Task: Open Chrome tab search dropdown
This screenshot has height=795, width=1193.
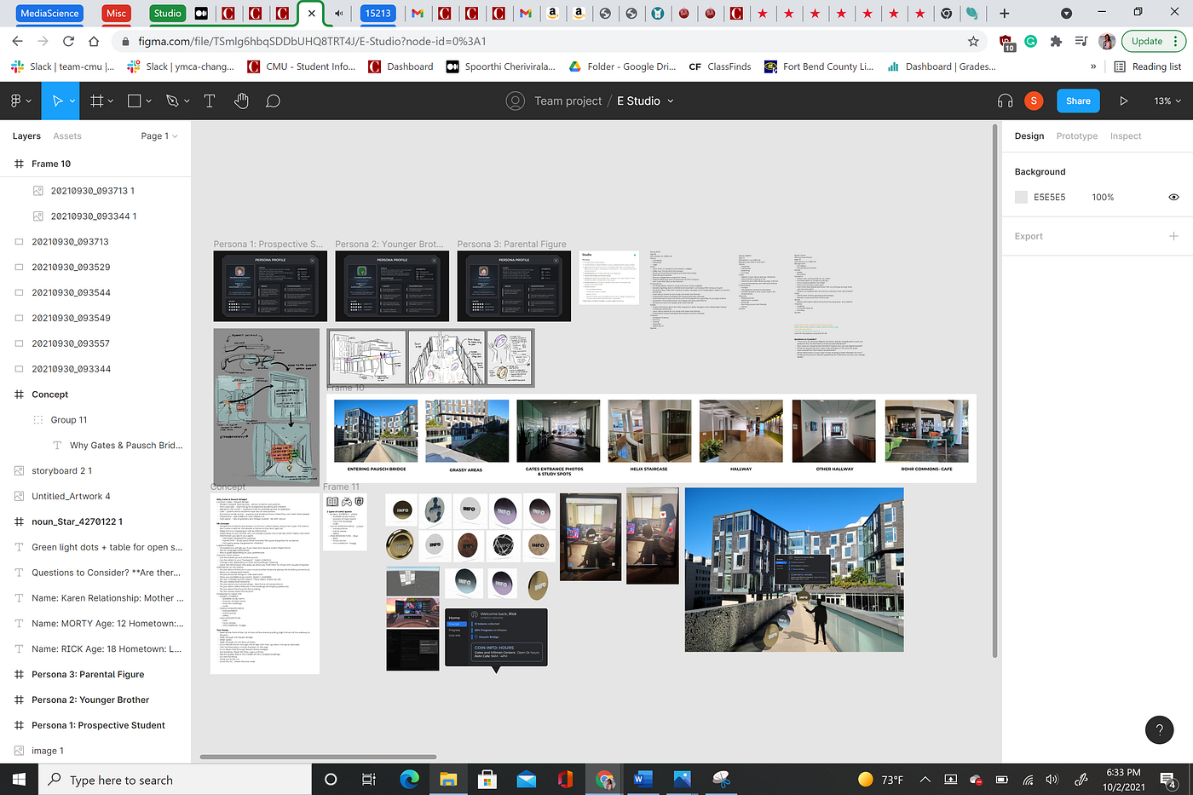Action: [1066, 13]
